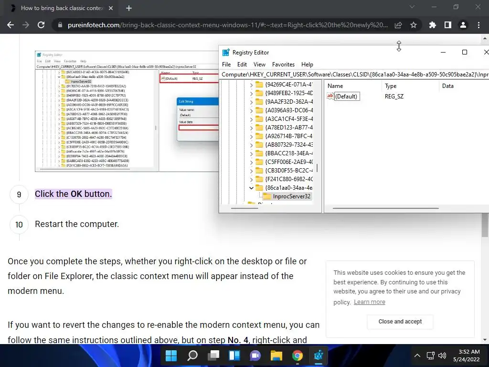
Task: Open View menu in Registry Editor
Action: pos(259,65)
